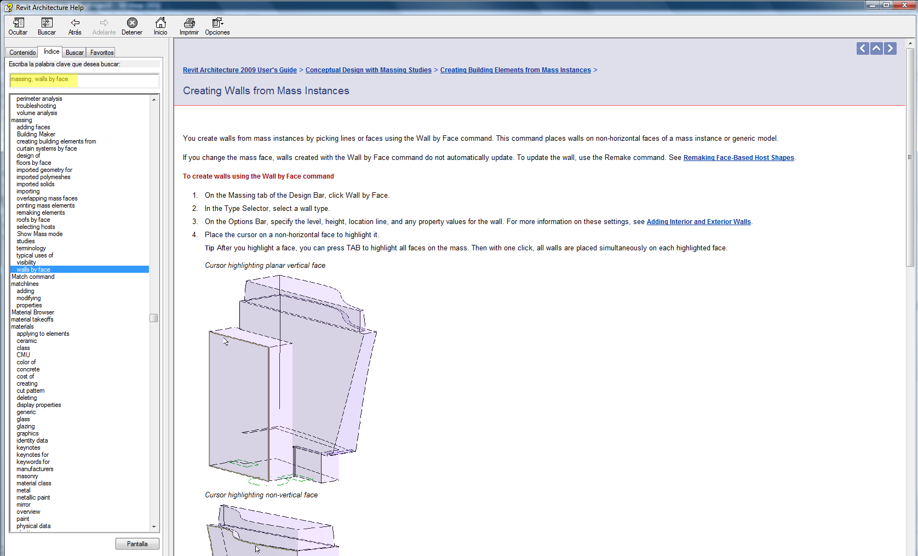
Task: Select 'printing mass elements' index entry
Action: 45,205
